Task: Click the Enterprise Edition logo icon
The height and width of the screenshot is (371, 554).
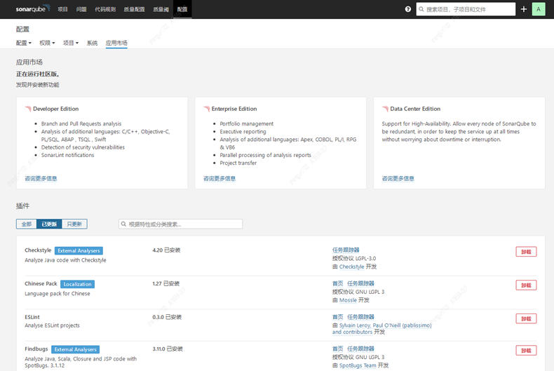Action: pyautogui.click(x=207, y=109)
